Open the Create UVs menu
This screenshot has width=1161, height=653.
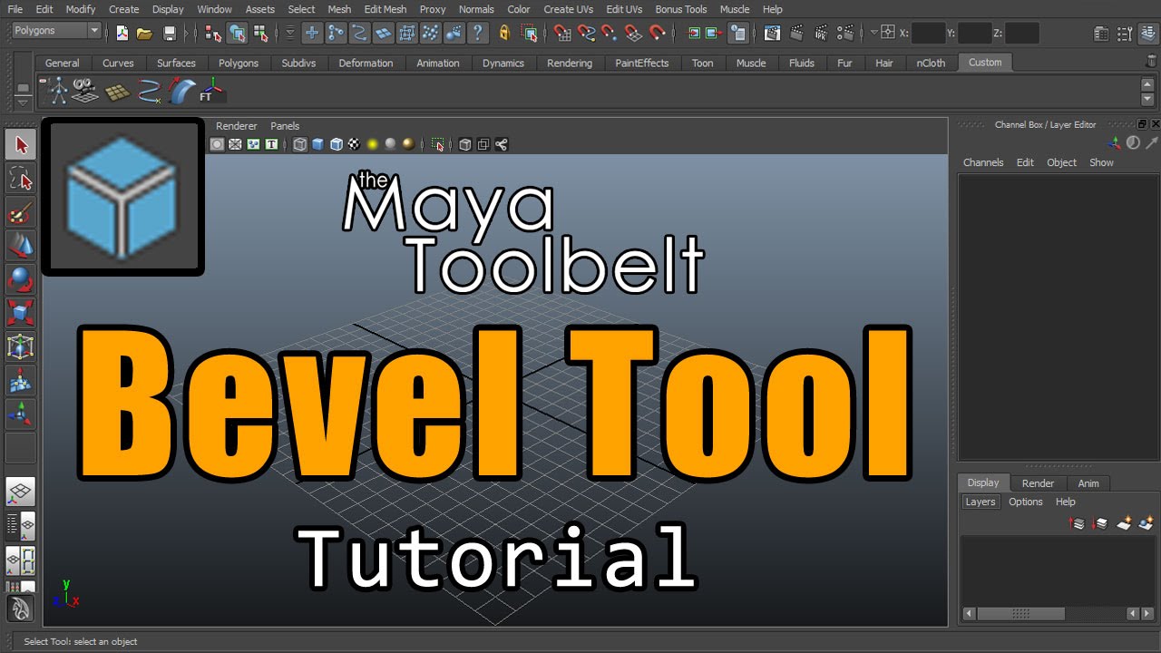click(569, 9)
